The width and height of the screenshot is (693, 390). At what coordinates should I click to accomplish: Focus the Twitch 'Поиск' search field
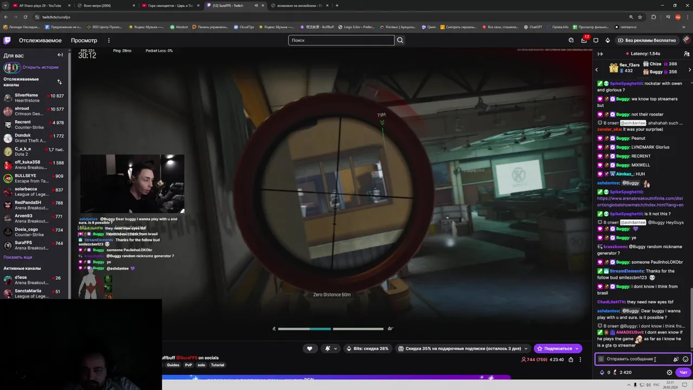coord(341,40)
